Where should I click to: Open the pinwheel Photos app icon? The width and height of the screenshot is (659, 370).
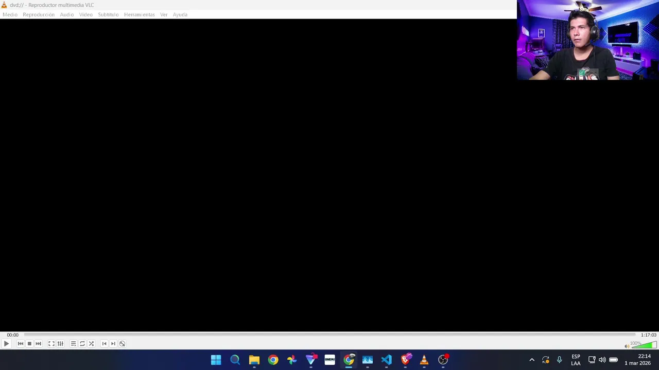click(292, 360)
